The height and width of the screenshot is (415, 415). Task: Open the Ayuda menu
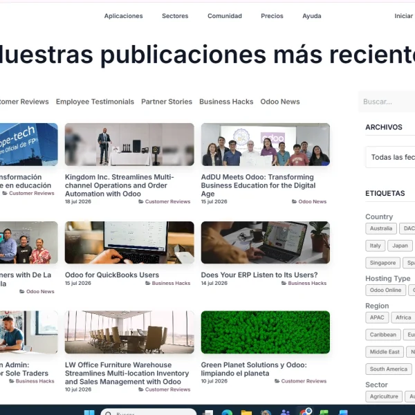pyautogui.click(x=312, y=16)
